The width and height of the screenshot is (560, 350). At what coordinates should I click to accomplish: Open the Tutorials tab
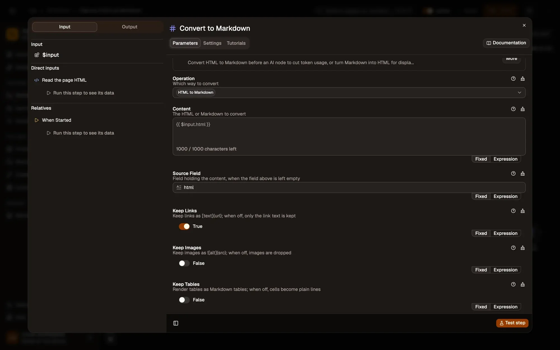[236, 43]
